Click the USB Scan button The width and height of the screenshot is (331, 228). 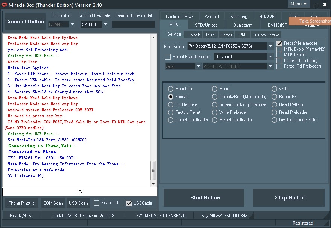pos(78,203)
